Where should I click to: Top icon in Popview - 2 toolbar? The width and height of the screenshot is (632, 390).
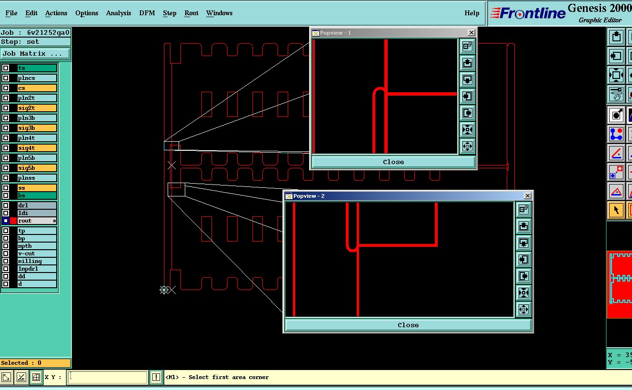click(x=523, y=209)
